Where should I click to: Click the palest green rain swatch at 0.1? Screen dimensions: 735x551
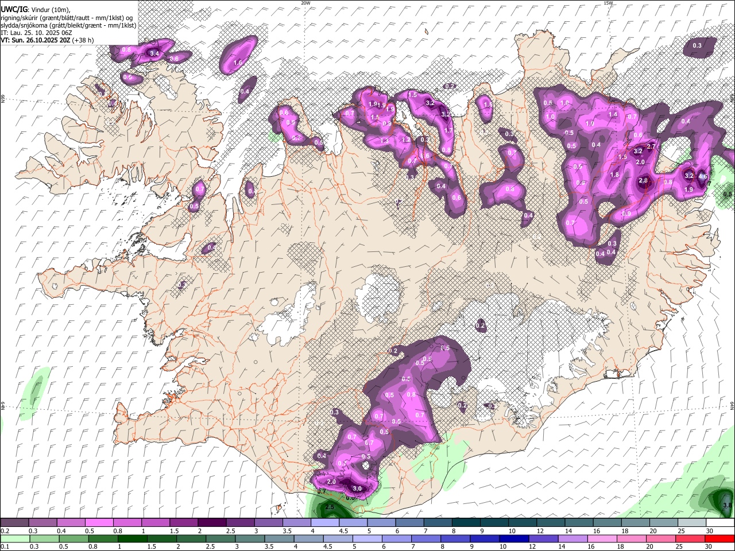point(15,538)
